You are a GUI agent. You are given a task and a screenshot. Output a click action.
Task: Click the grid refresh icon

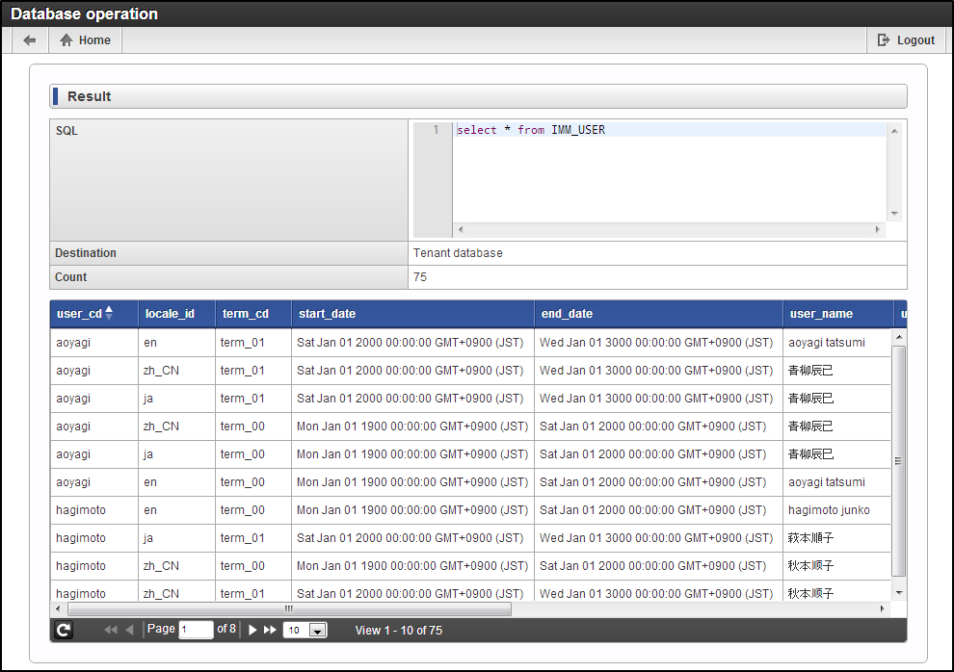[64, 630]
